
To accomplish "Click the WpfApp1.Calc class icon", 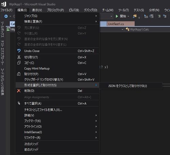I will tap(128, 29).
